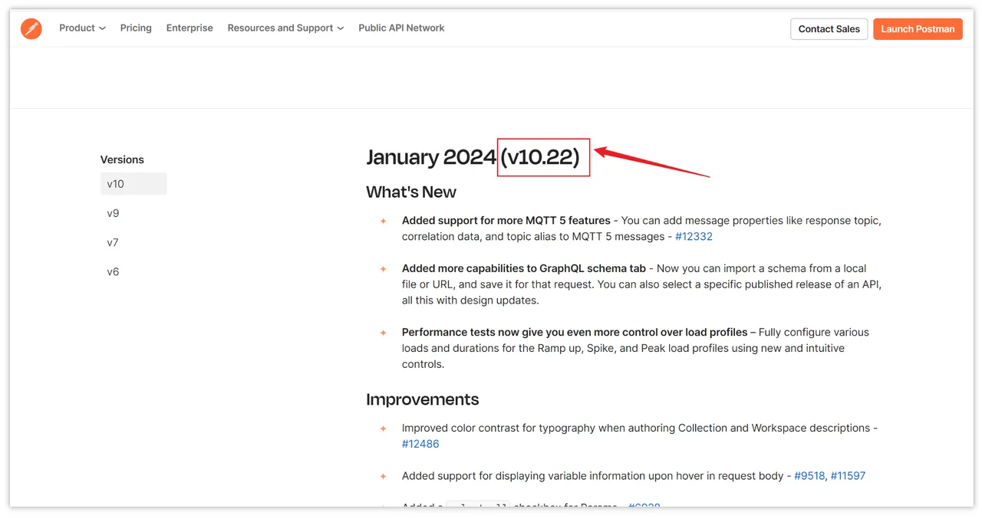The height and width of the screenshot is (519, 982).
Task: Switch to v7 release notes
Action: coord(114,242)
